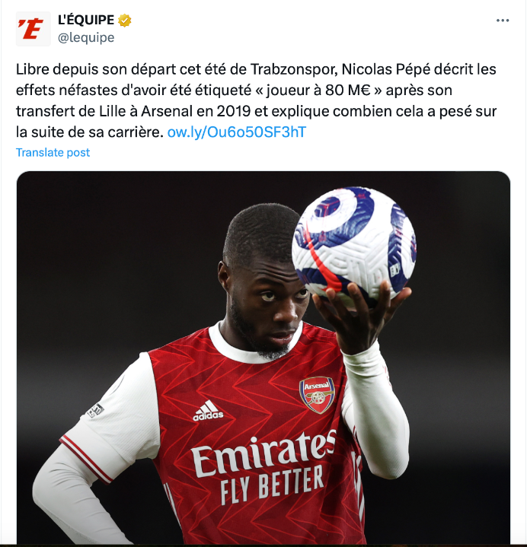Viewport: 527px width, 547px height.
Task: Click the adidas logo on the shirt
Action: [208, 411]
